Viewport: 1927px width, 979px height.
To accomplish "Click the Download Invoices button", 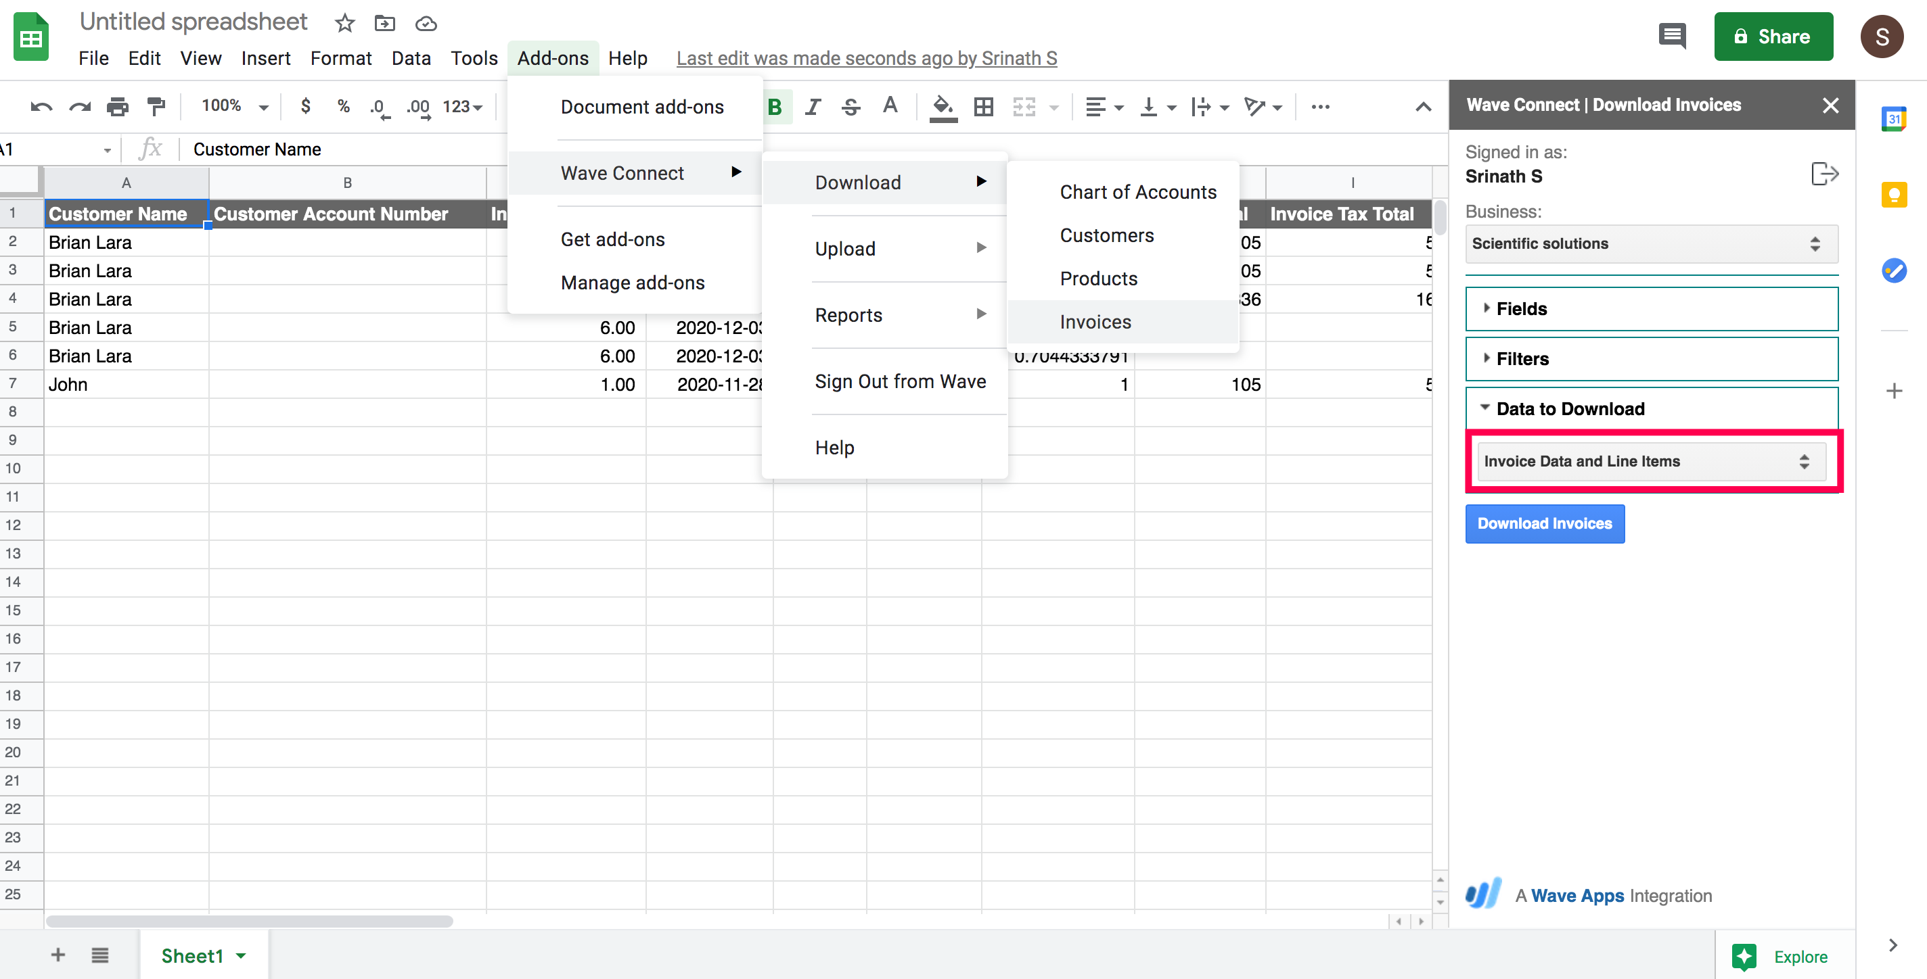I will pyautogui.click(x=1544, y=523).
